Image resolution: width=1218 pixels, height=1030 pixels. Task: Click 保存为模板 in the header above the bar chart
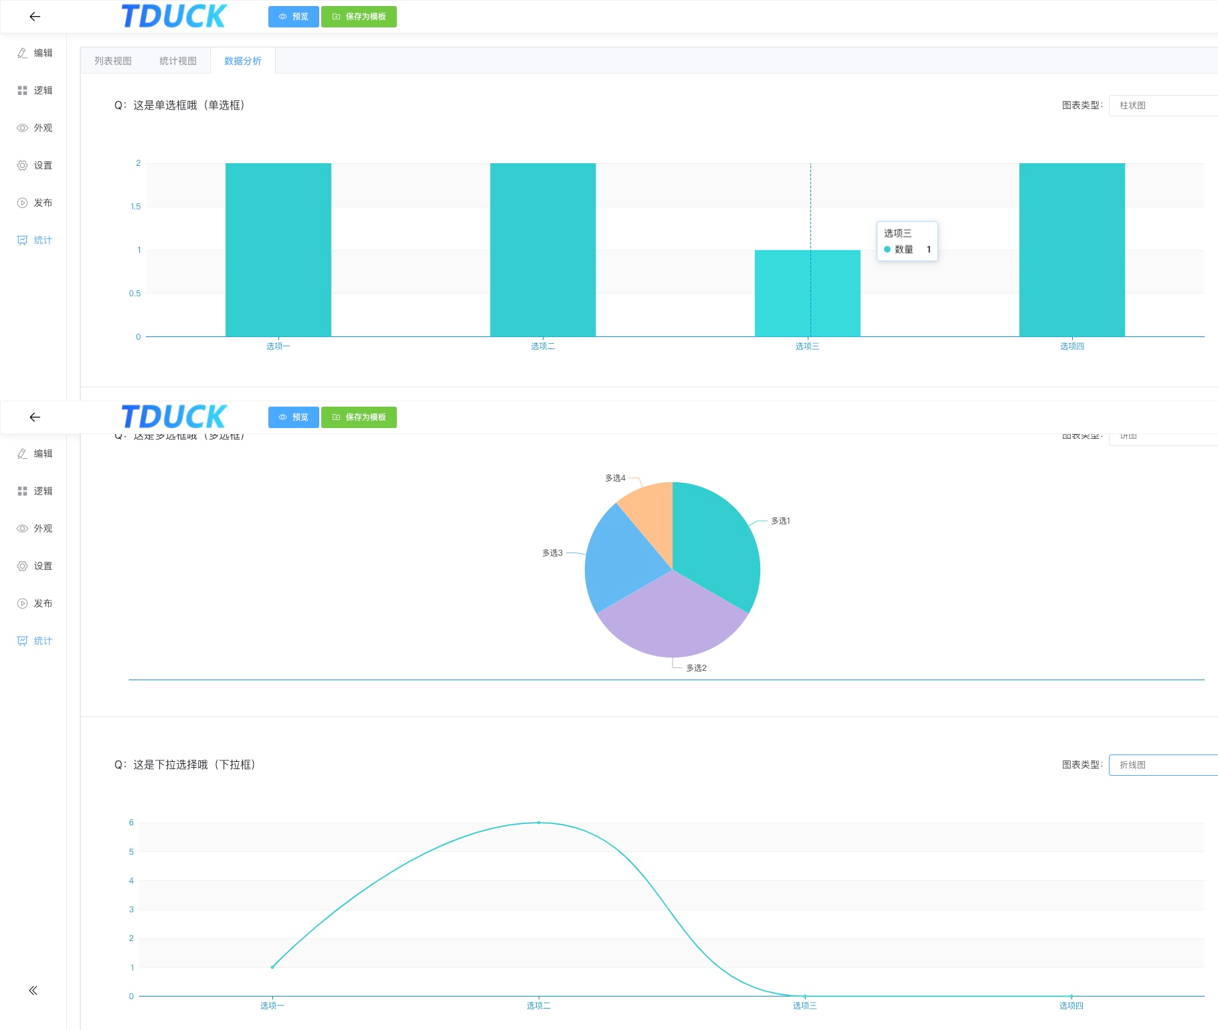point(359,17)
